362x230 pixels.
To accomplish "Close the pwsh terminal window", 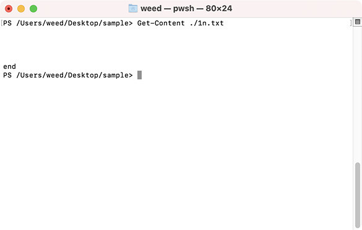I will tap(9, 9).
